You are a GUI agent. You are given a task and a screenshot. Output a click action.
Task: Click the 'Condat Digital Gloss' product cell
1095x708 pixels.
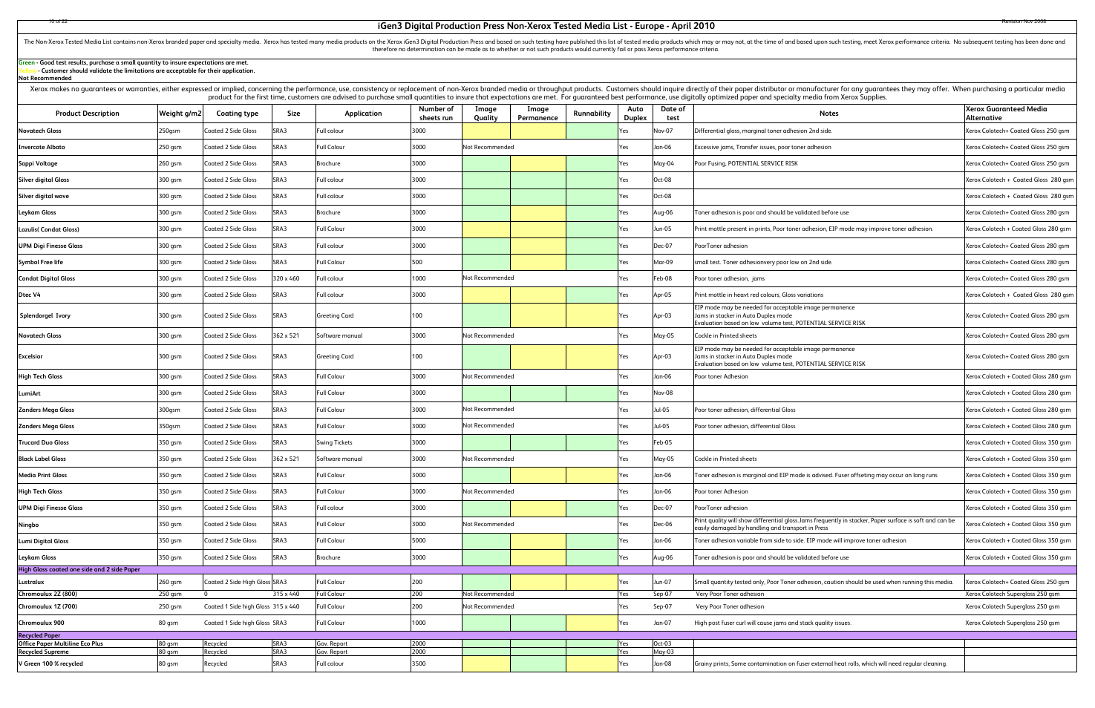pyautogui.click(x=88, y=278)
